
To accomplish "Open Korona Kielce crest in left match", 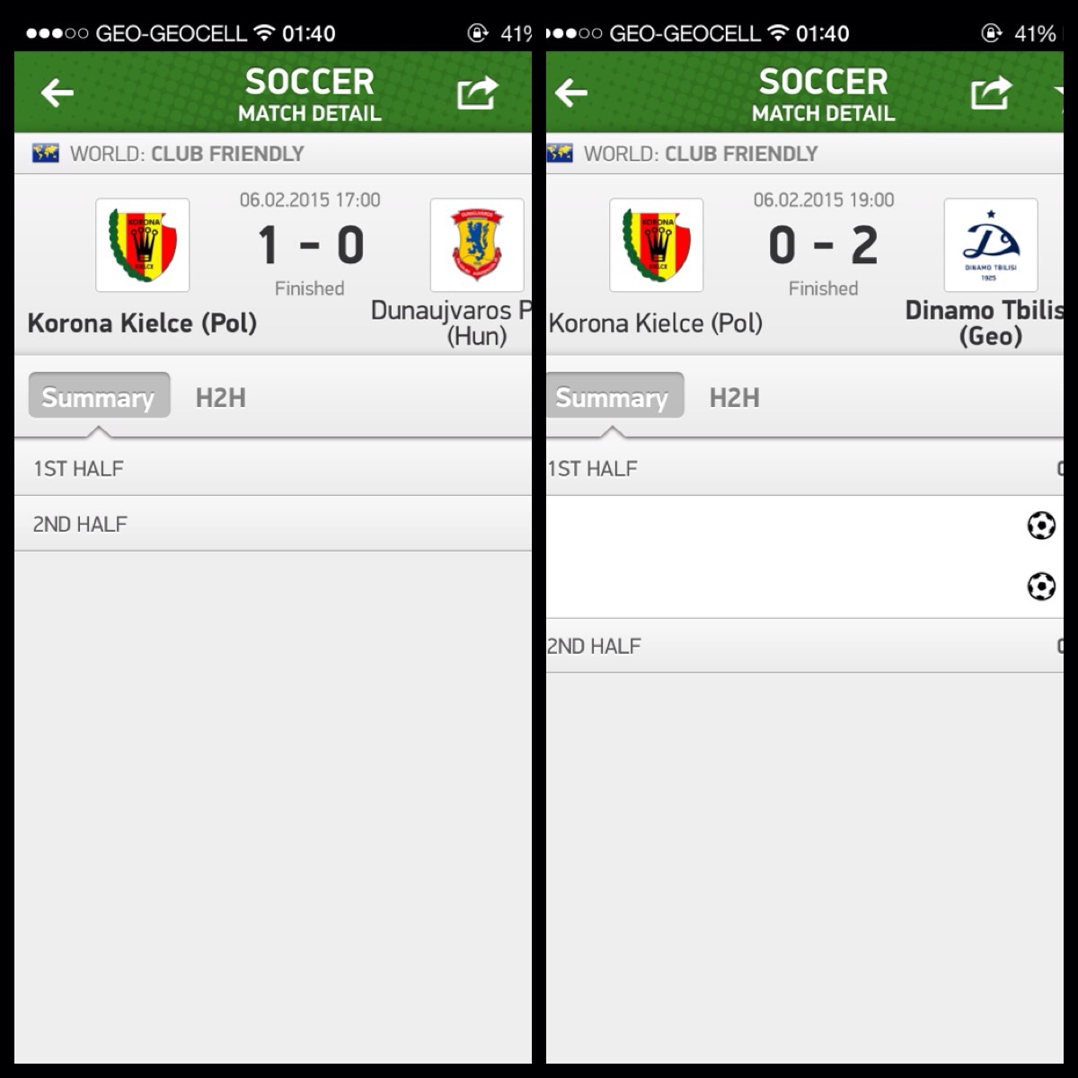I will click(143, 245).
